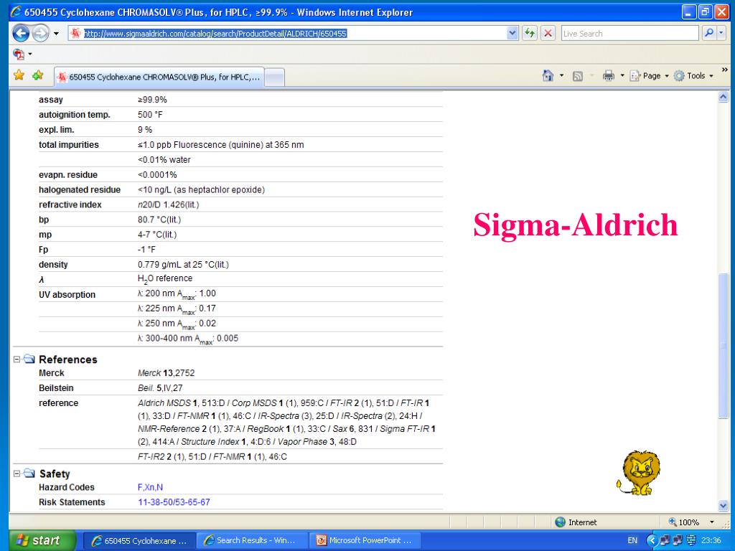Viewport: 735px width, 551px height.
Task: Open the Home button dropdown arrow
Action: pyautogui.click(x=561, y=76)
